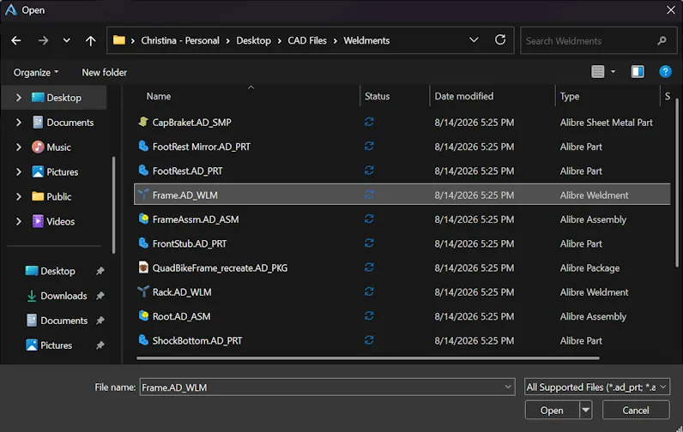Refresh the Weldments folder listing
683x432 pixels.
(x=500, y=40)
